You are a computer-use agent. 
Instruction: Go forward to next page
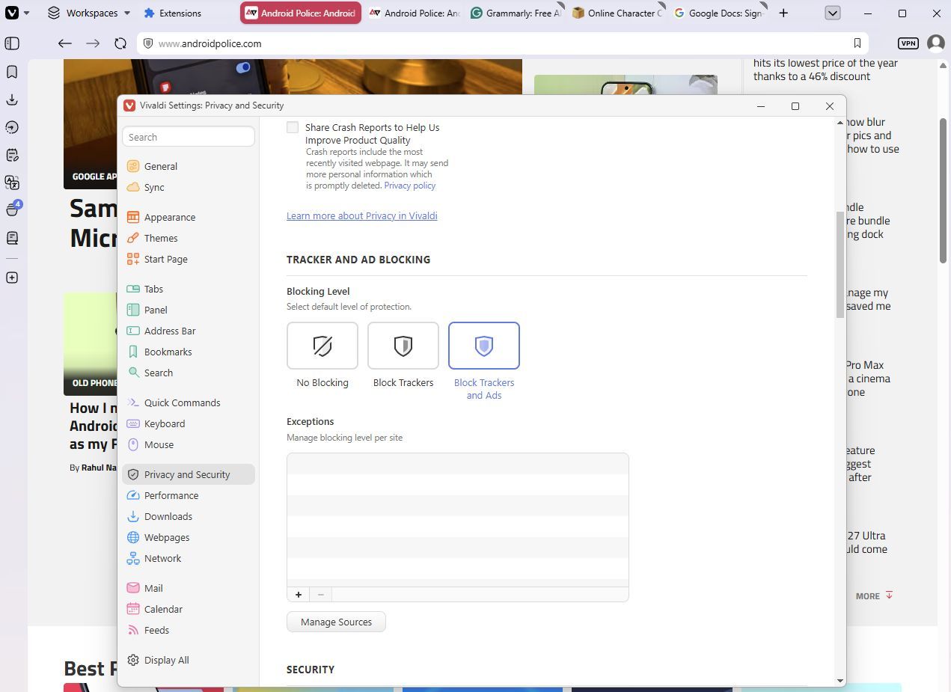[x=93, y=43]
